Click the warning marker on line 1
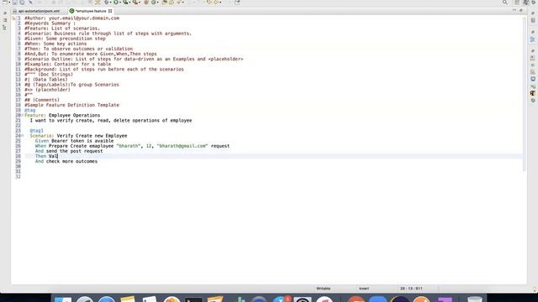This screenshot has height=302, width=538. coord(13,18)
